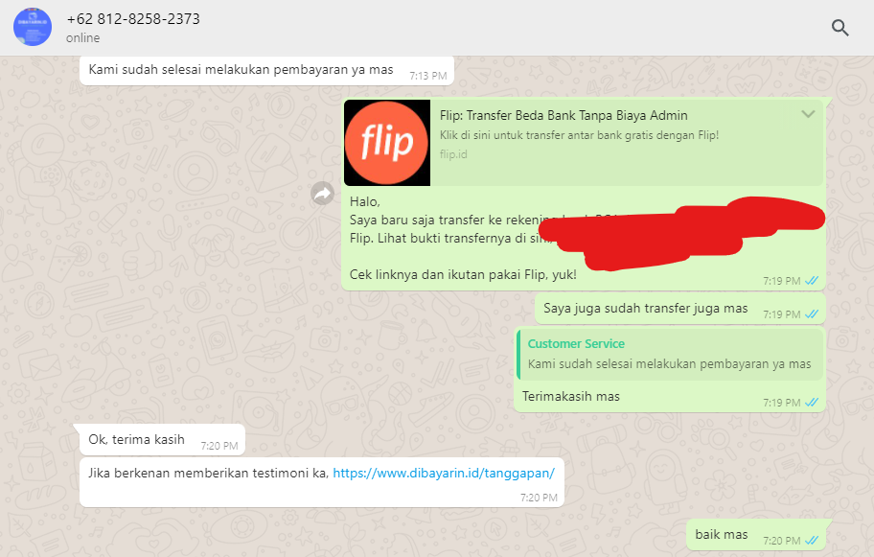Open the contact's profile picture
Viewport: 874px width, 557px height.
pyautogui.click(x=33, y=27)
